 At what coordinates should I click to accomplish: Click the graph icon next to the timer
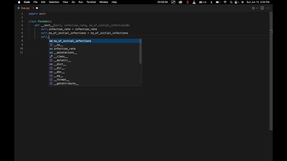click(173, 2)
